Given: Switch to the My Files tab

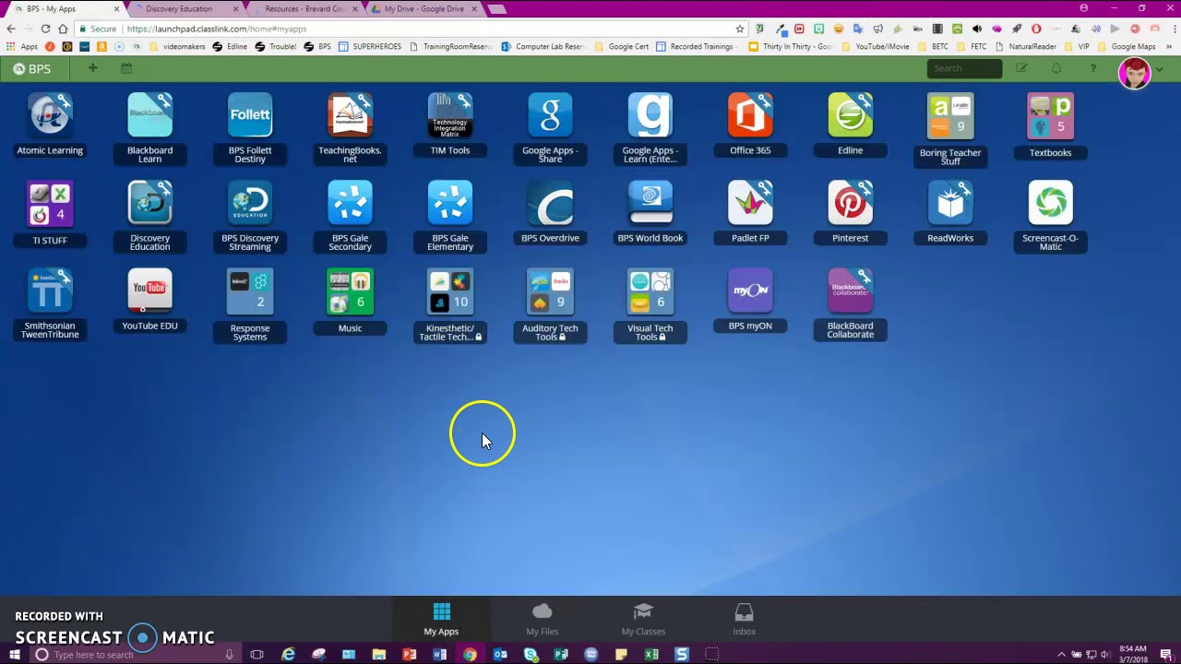Looking at the screenshot, I should tap(543, 619).
